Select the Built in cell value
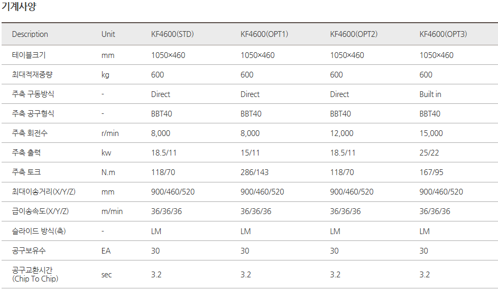The height and width of the screenshot is (290, 498). [430, 94]
